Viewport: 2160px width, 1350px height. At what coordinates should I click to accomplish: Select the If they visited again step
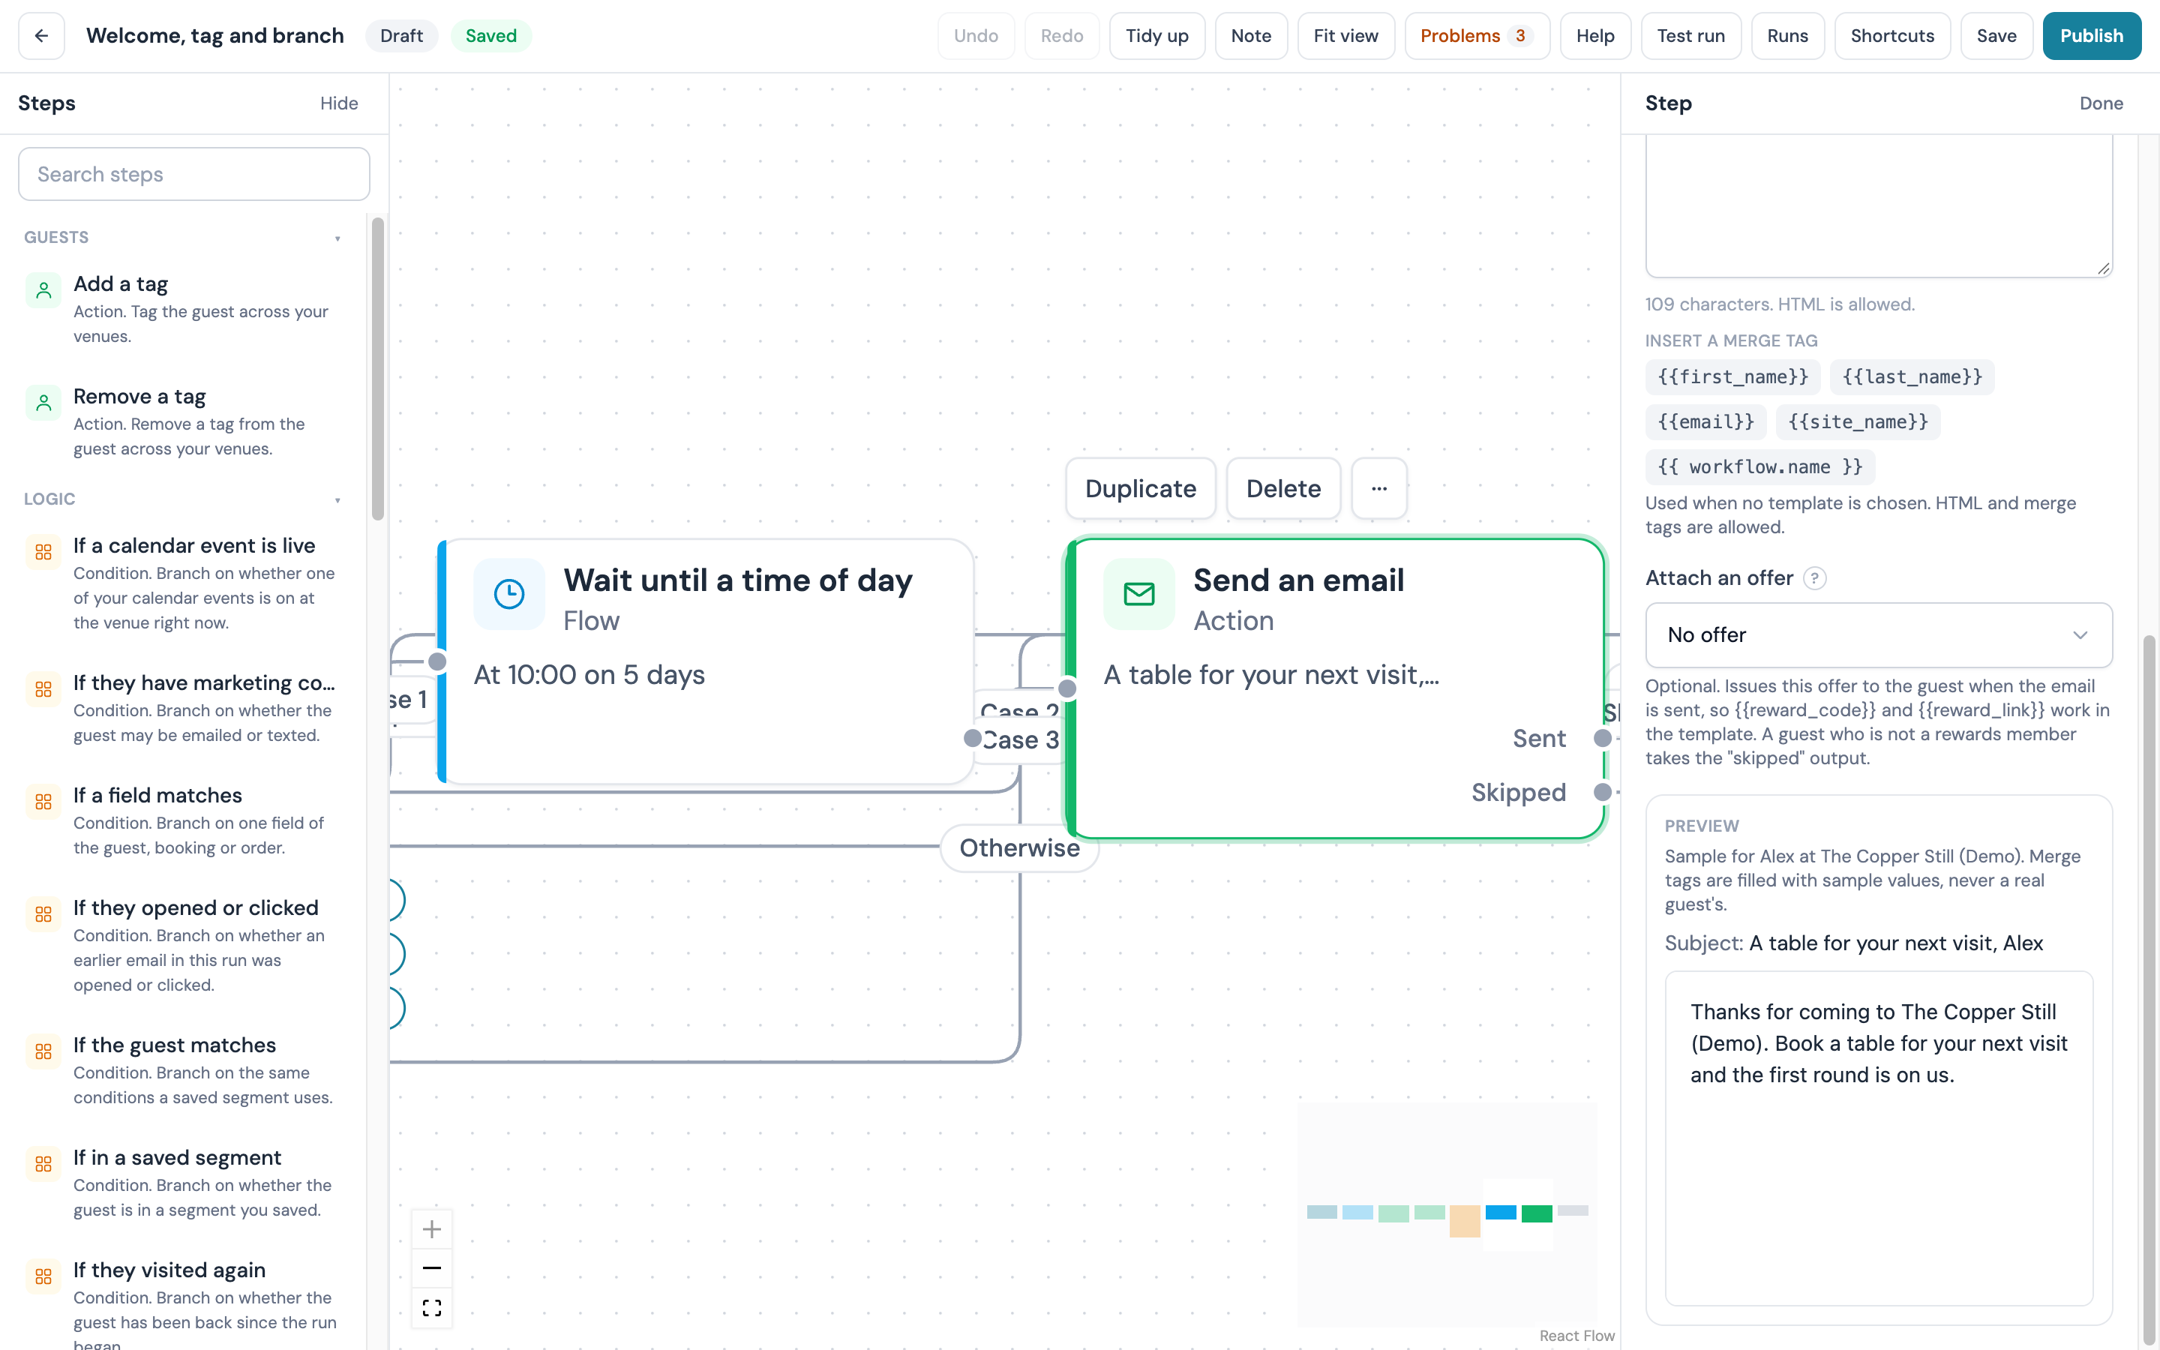click(184, 1303)
